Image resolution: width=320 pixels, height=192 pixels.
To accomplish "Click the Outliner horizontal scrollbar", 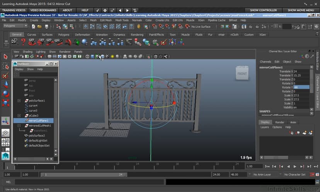I will [33, 159].
